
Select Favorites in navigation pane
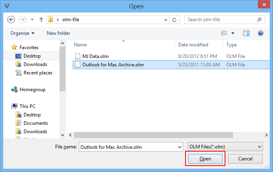29,48
